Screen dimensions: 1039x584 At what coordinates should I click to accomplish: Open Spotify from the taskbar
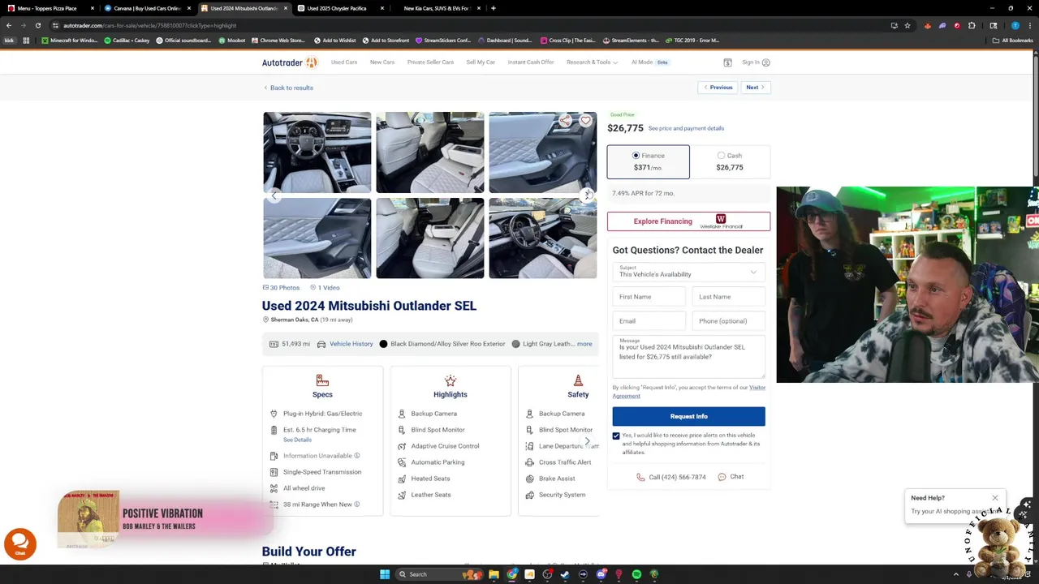[x=636, y=574]
